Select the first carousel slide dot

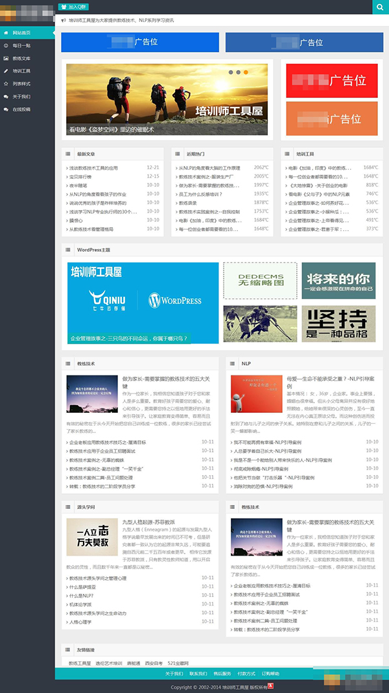click(231, 72)
